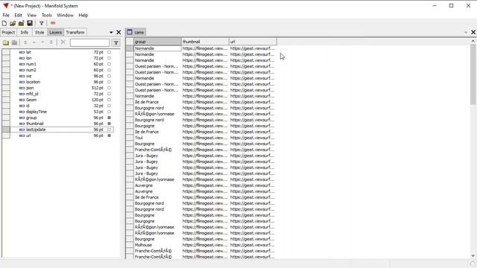Open the pane dropdown arrow beside Transform tab
The width and height of the screenshot is (477, 268).
pos(111,33)
